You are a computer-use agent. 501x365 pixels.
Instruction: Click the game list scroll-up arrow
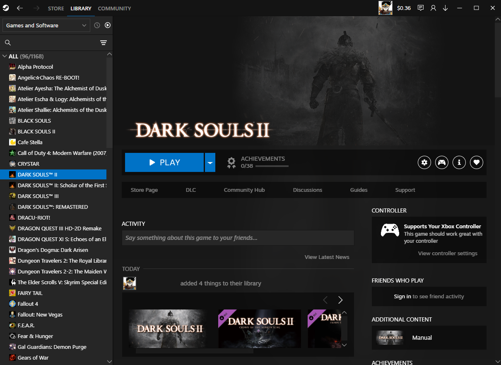coord(109,54)
